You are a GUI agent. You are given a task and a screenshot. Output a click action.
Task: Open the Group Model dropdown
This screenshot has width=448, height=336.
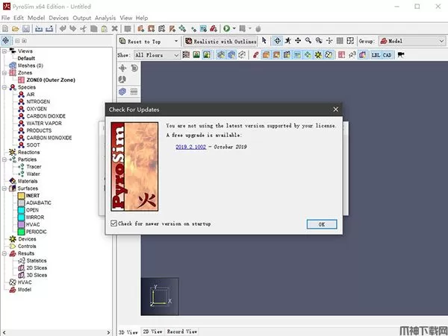click(412, 41)
